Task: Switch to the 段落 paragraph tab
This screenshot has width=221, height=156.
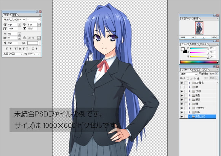Action: tap(14, 15)
